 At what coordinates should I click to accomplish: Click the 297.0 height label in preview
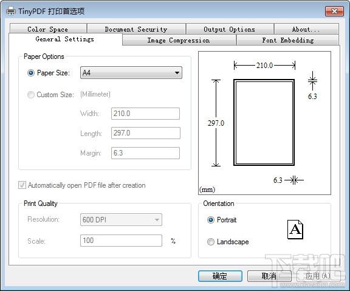pyautogui.click(x=216, y=123)
